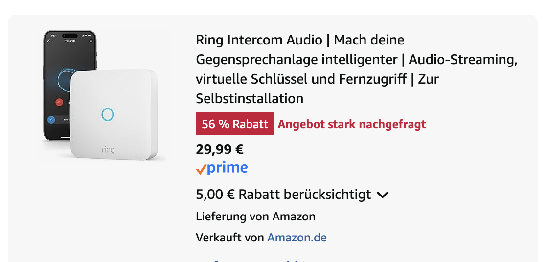The image size is (548, 262).
Task: Click the ring brand logo on the device
Action: click(108, 149)
